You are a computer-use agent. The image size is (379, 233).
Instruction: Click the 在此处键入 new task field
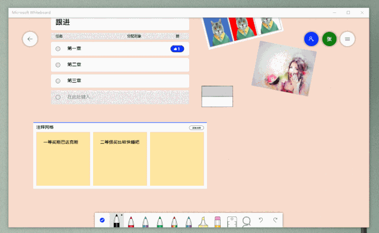tap(120, 97)
